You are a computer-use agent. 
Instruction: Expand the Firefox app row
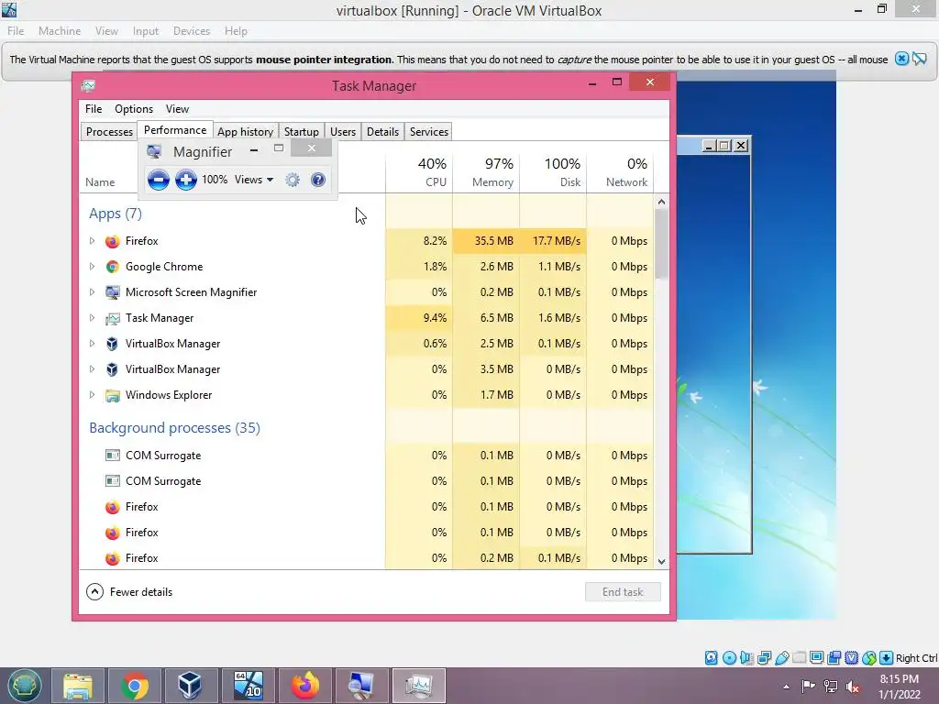[92, 241]
